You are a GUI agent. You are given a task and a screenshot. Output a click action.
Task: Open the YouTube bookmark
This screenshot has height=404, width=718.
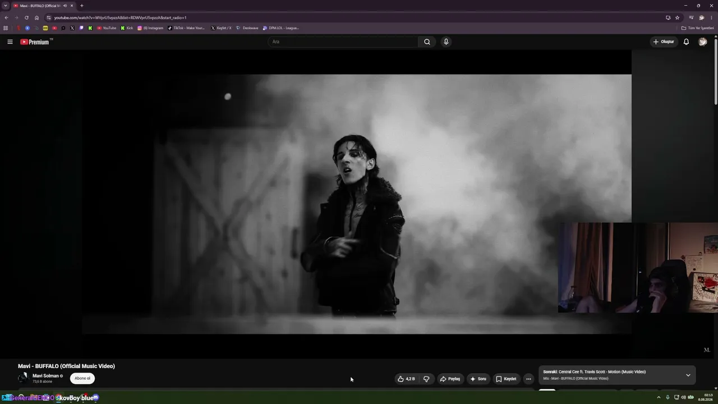[x=107, y=28]
